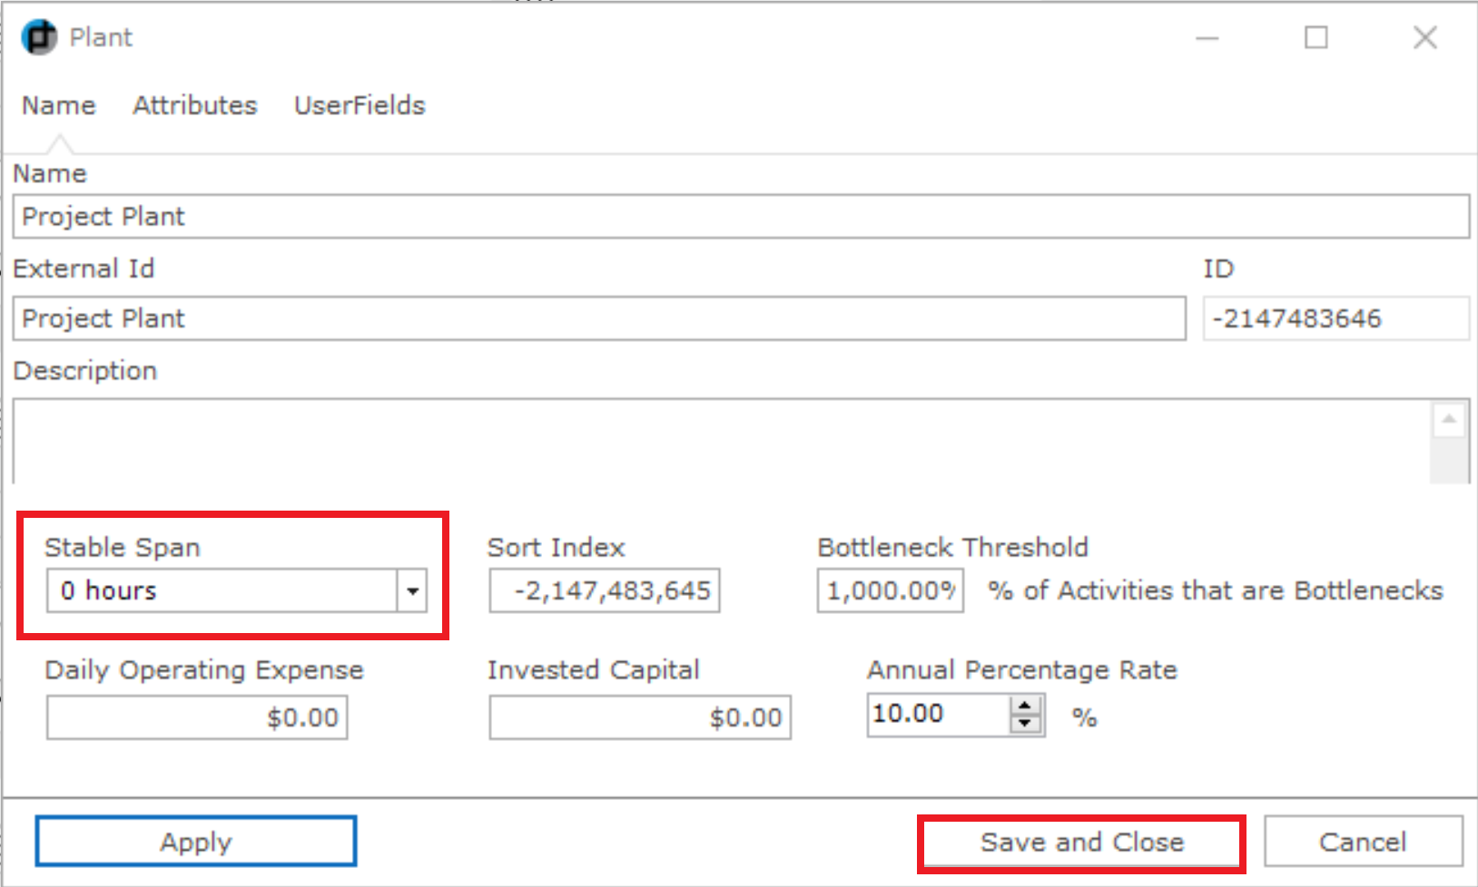Maximize the Plant window
This screenshot has height=887, width=1478.
pos(1315,38)
